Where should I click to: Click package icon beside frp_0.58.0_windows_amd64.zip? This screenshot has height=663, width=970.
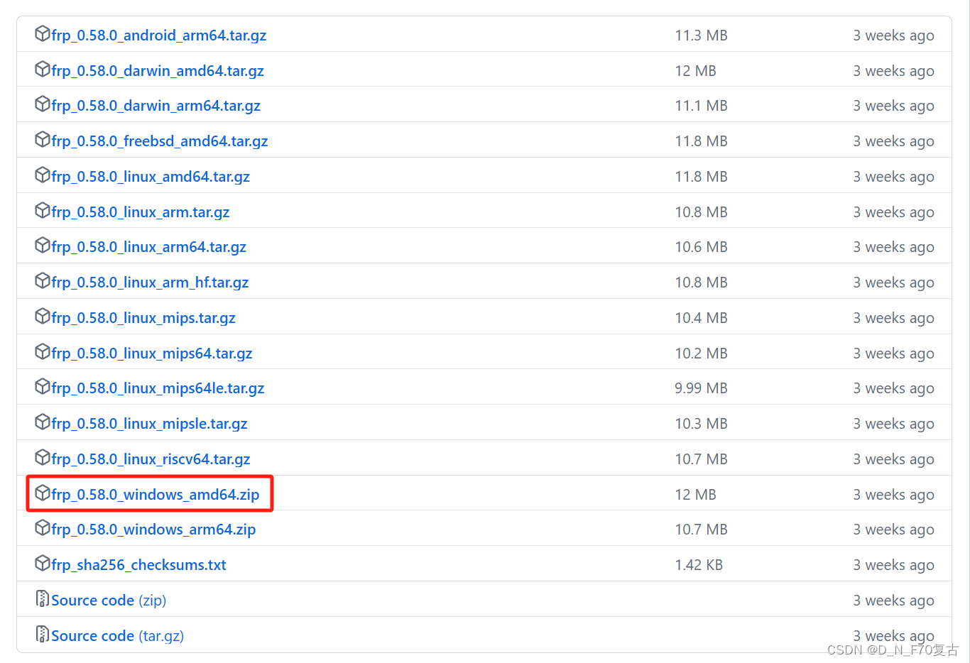click(43, 493)
